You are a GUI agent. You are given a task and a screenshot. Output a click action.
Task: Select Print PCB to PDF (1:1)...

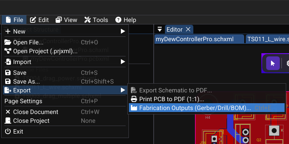(207, 99)
